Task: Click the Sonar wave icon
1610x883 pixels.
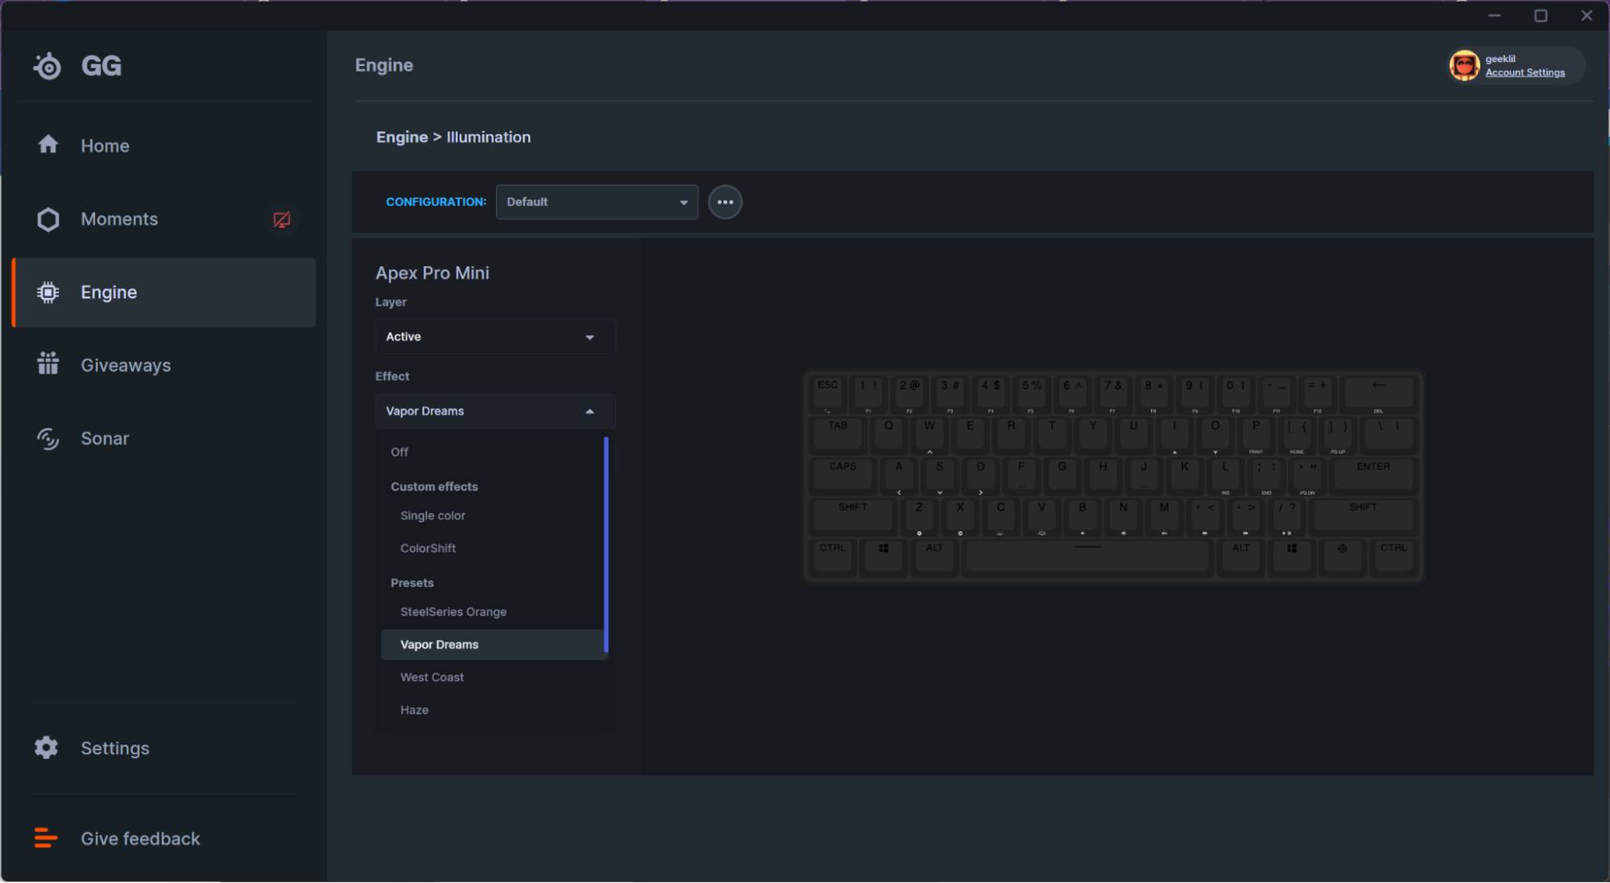Action: tap(48, 439)
